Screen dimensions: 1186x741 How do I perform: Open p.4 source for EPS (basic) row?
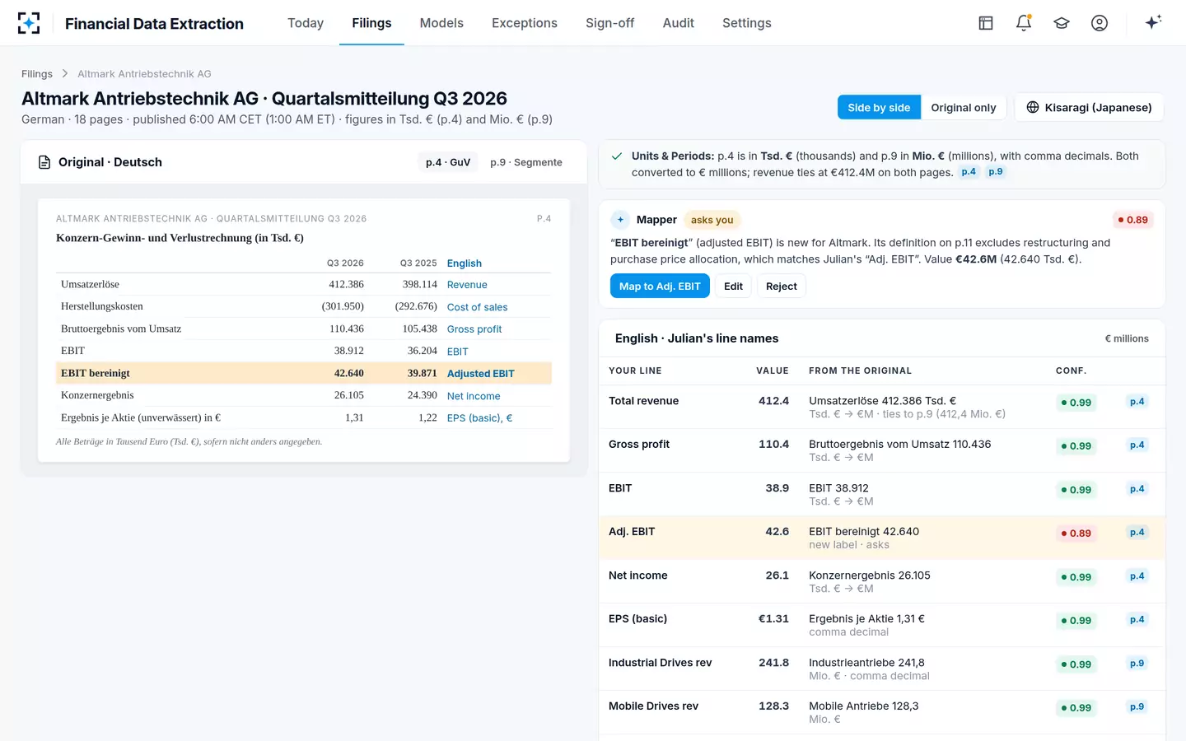(x=1137, y=620)
